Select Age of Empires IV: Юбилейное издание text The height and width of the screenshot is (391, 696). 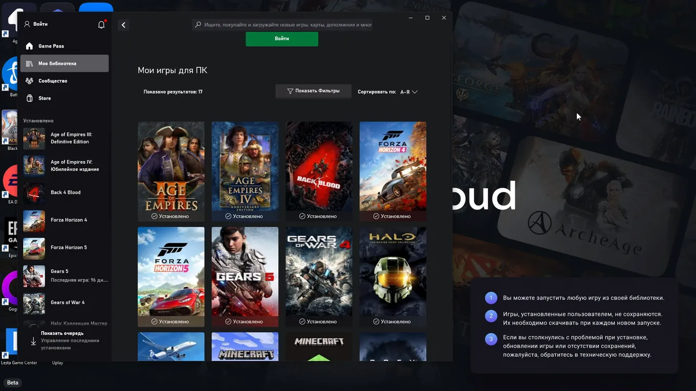click(x=75, y=166)
